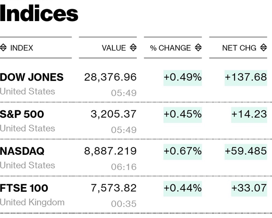Click sort icon beside VALUE header
This screenshot has height=218, width=272.
(x=133, y=48)
